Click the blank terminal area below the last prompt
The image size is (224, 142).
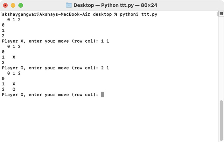pos(108,120)
